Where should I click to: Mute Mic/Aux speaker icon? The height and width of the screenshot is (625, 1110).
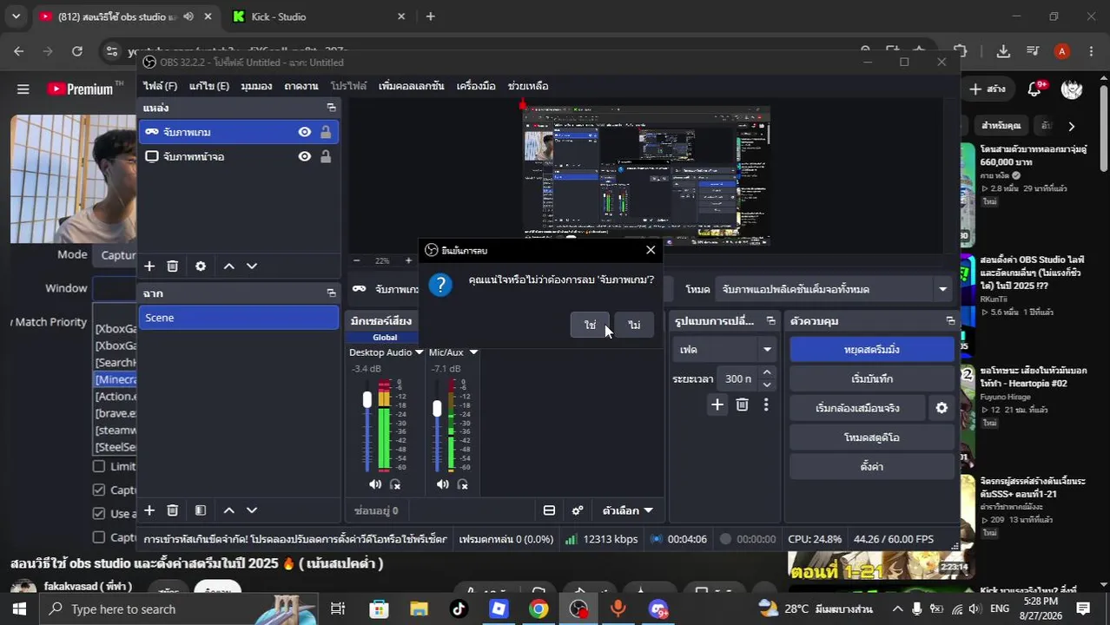[x=443, y=484]
